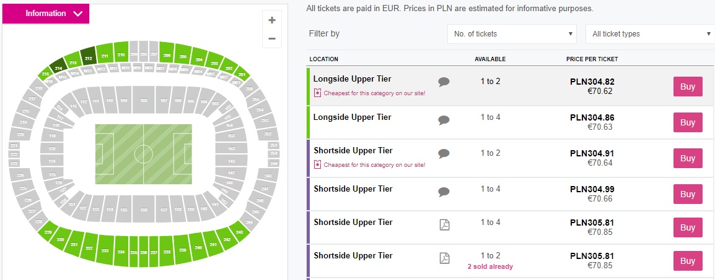The height and width of the screenshot is (280, 715).
Task: Open seller comment for €70.64 Shortside ticket
Action: pos(444,153)
